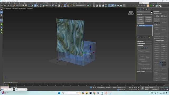Open the Sign In dropdown

(x=144, y=3)
